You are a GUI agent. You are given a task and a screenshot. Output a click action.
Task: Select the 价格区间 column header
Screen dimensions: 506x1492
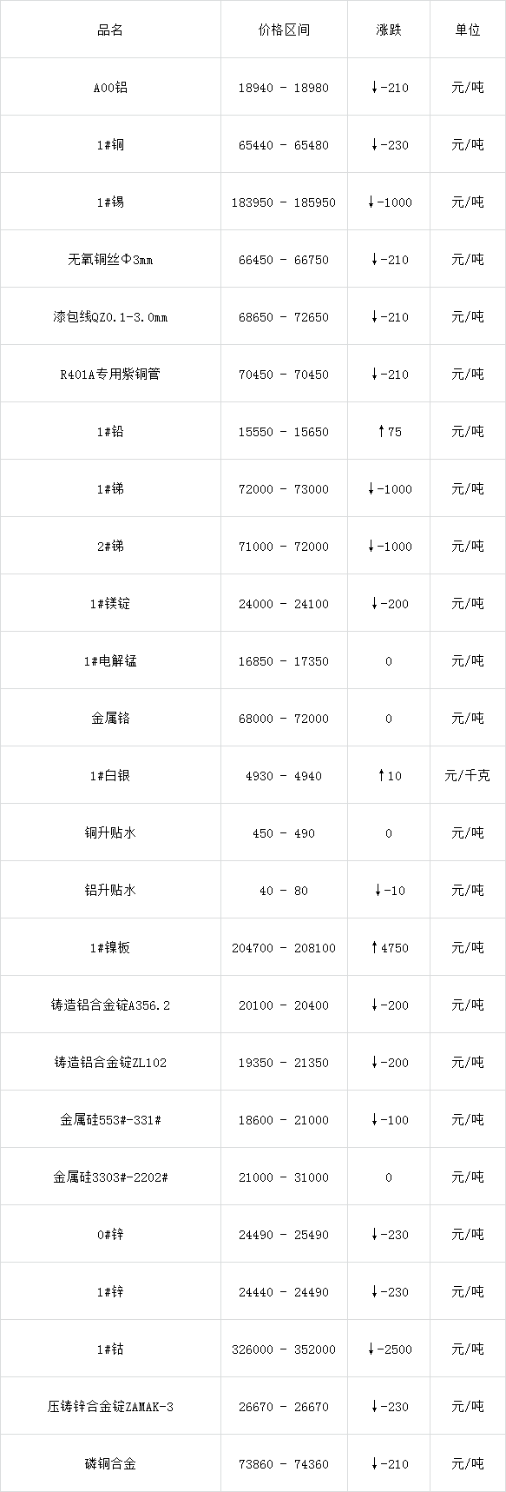[x=284, y=30]
